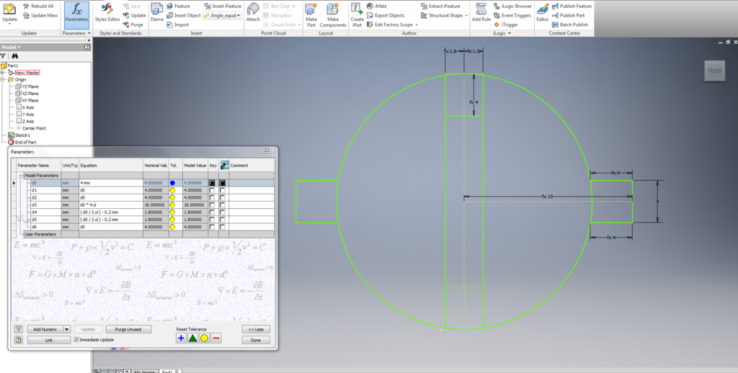Click the binoculars find icon in the Model browser
The height and width of the screenshot is (373, 738).
tap(14, 56)
